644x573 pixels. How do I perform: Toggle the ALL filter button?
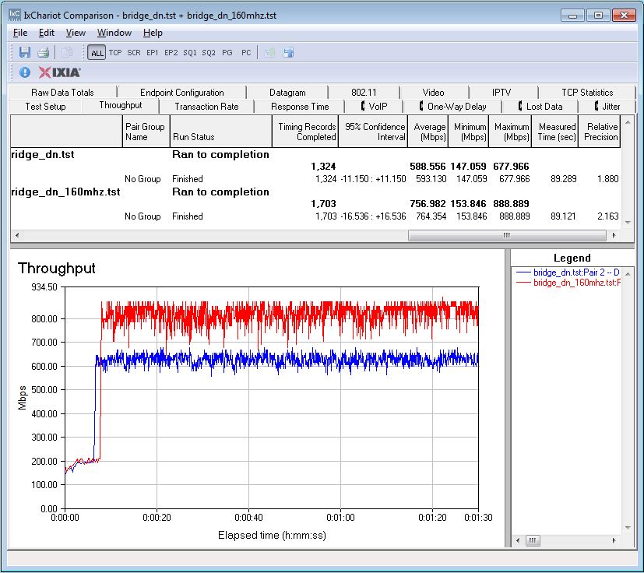97,53
